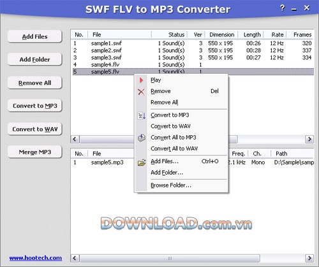This screenshot has width=319, height=267.
Task: Choose Convert All to MP3 entry
Action: pyautogui.click(x=182, y=138)
